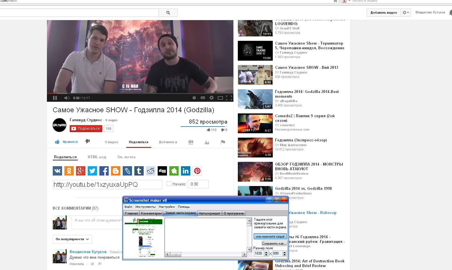Click the search magnifier button
Image resolution: width=452 pixels, height=270 pixels.
168,13
